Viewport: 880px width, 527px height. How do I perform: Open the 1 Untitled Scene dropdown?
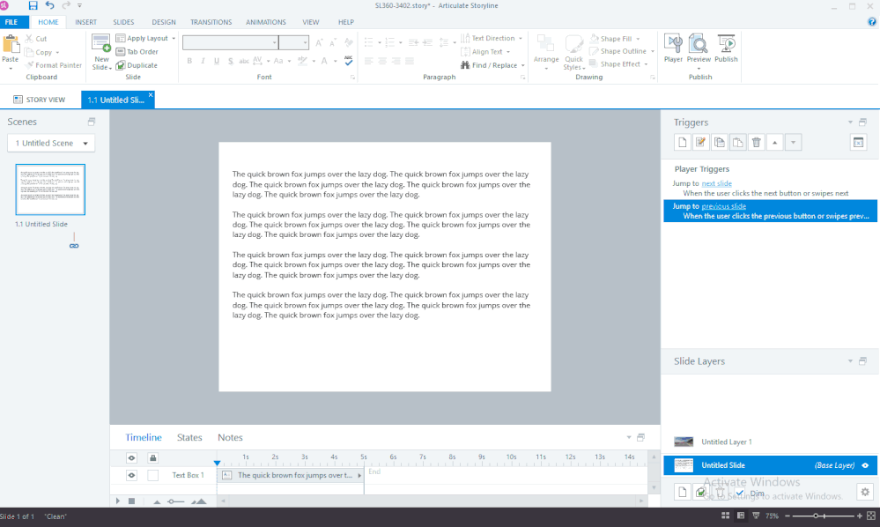(x=51, y=143)
